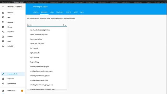Open Overview via its dashboard icon
This screenshot has width=167, height=94.
(3, 13)
